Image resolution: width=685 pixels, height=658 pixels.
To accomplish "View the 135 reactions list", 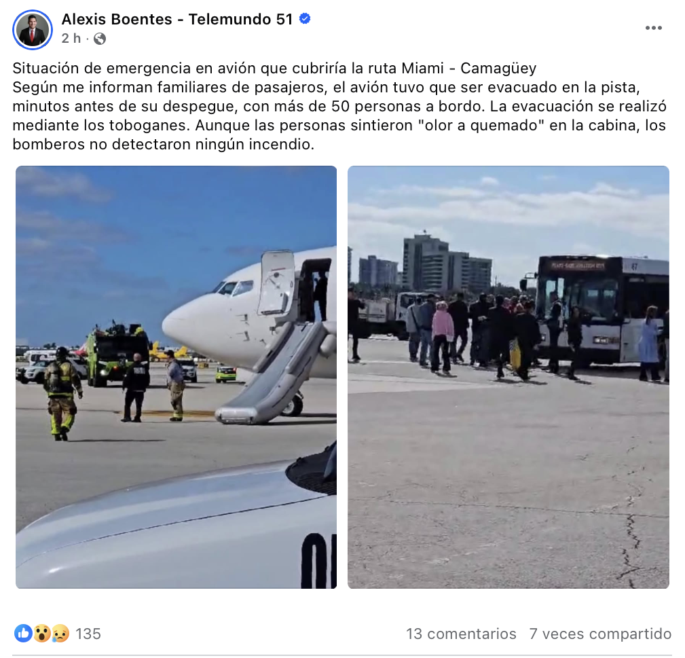I will [88, 634].
